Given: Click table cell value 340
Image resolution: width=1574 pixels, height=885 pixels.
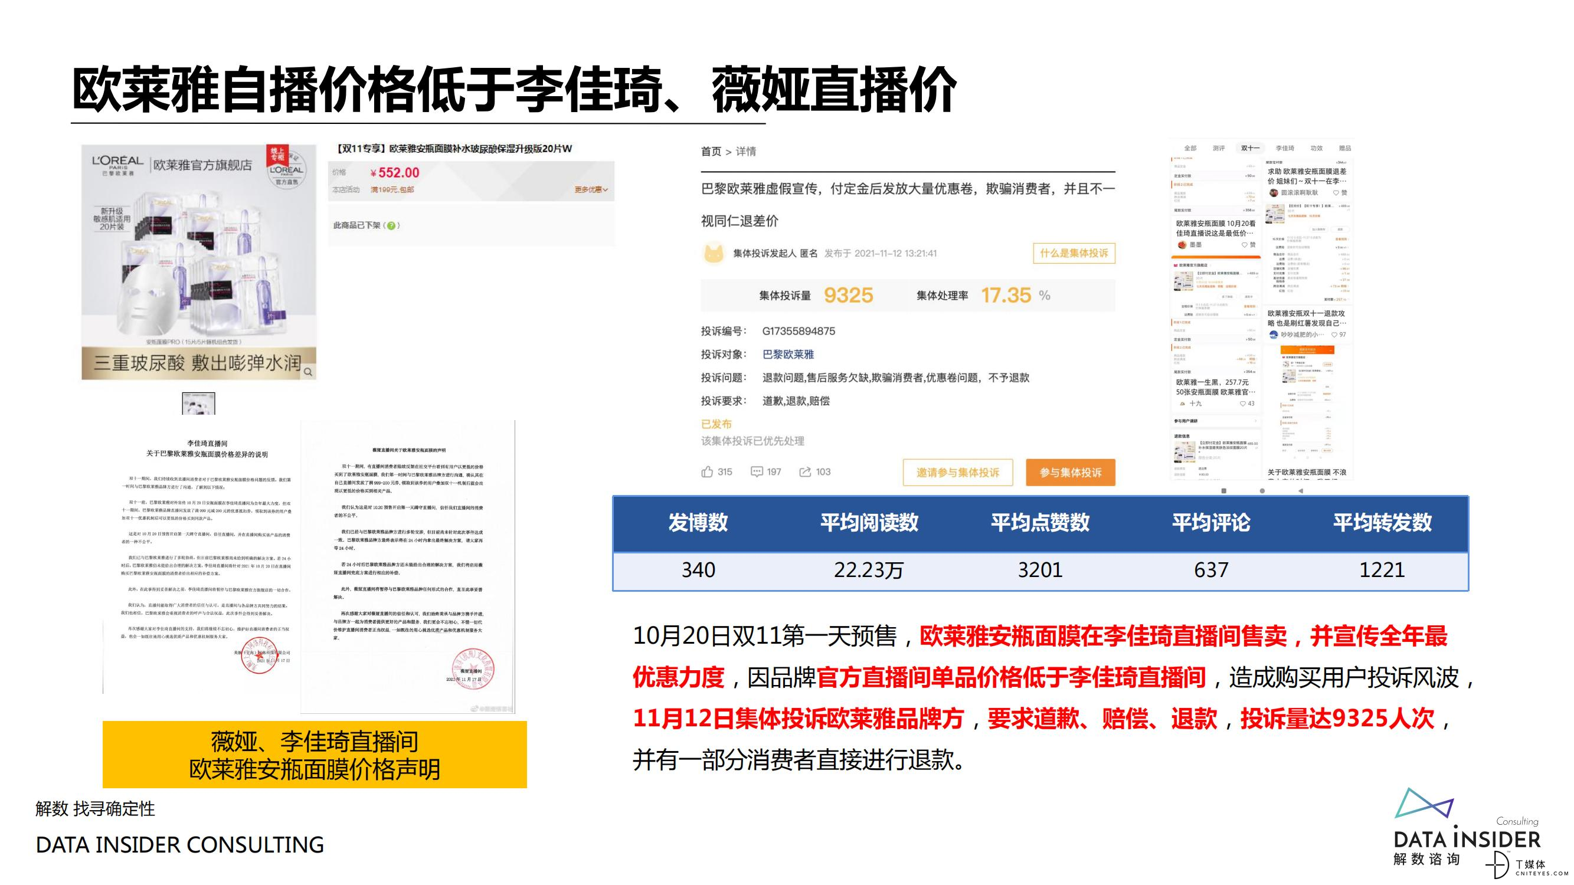Looking at the screenshot, I should pos(698,570).
